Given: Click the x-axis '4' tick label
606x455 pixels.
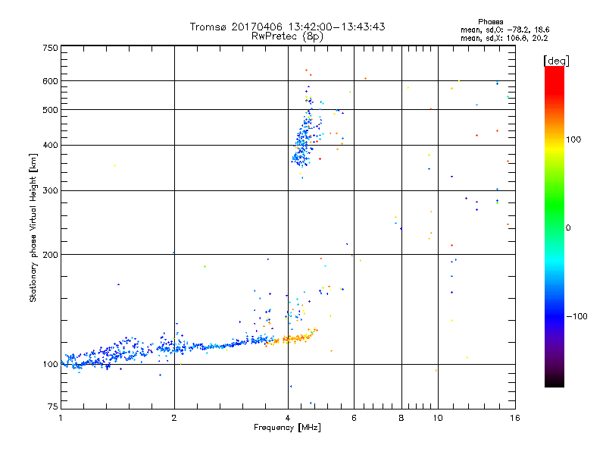Looking at the screenshot, I should click(x=288, y=418).
